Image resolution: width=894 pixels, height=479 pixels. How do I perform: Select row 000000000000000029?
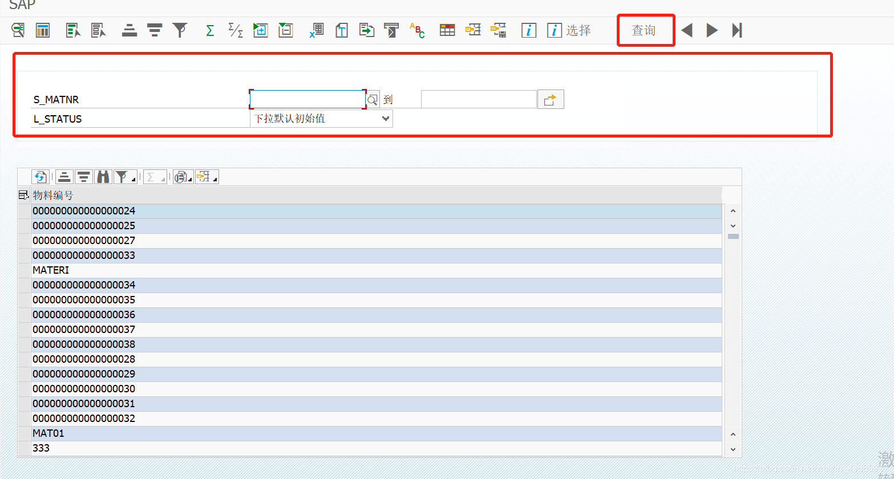pos(376,374)
